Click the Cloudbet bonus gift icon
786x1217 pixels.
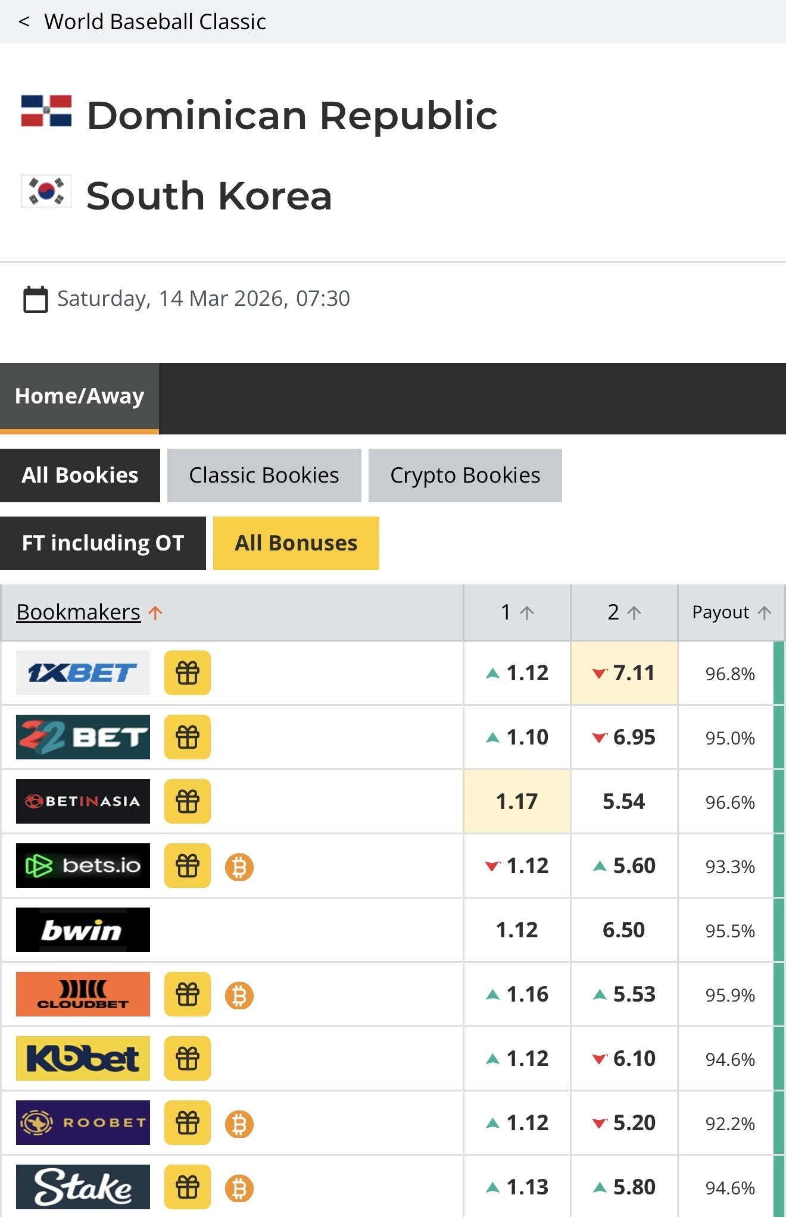click(188, 994)
